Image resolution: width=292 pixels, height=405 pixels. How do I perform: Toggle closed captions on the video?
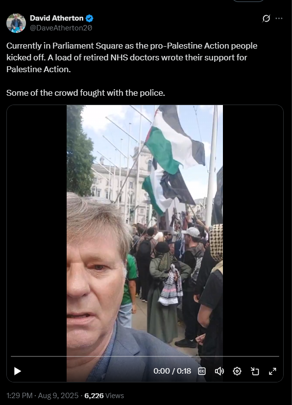(x=202, y=371)
